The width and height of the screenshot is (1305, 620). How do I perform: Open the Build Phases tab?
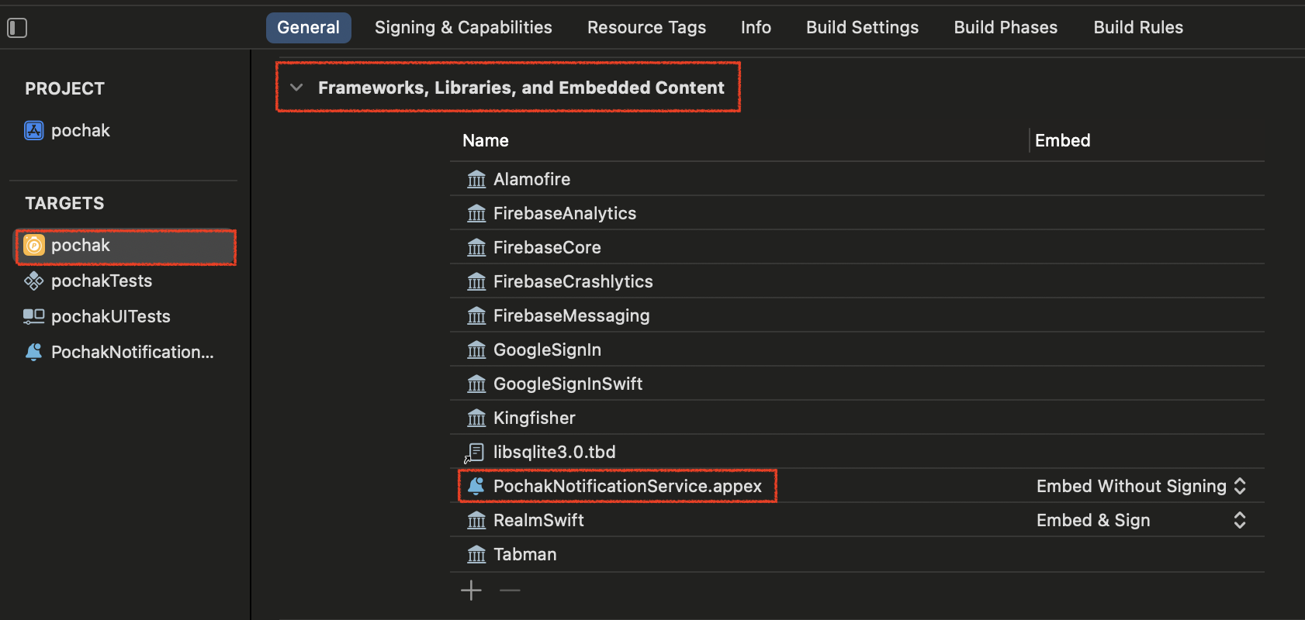[1006, 28]
